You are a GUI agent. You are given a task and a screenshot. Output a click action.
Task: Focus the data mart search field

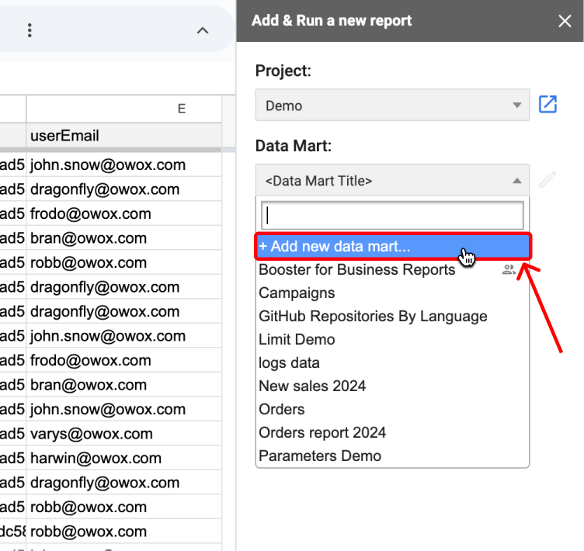[392, 216]
